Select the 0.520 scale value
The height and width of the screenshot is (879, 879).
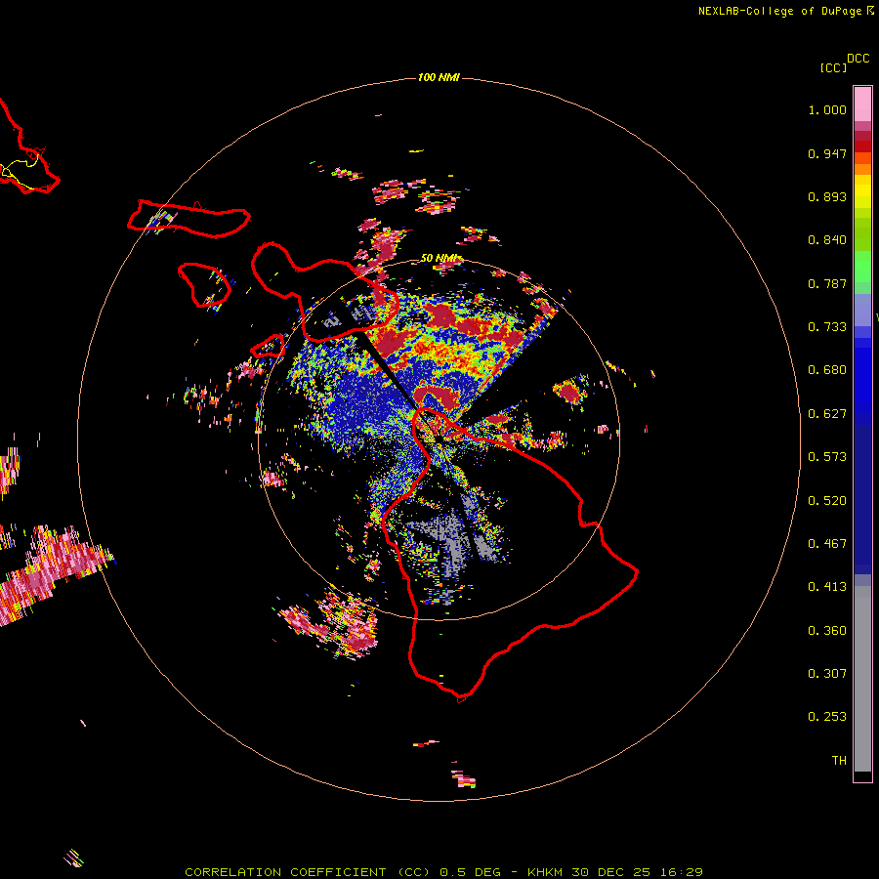(x=827, y=501)
